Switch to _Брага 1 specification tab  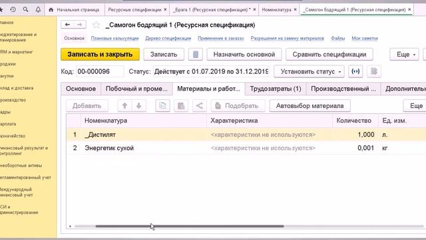212,9
